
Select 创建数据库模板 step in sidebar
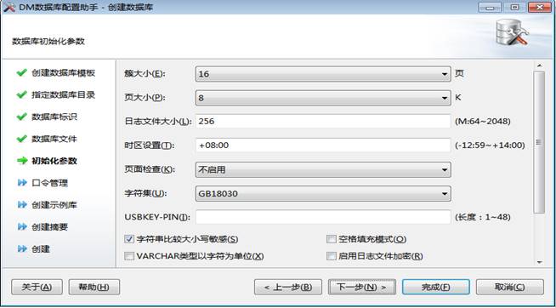(63, 73)
